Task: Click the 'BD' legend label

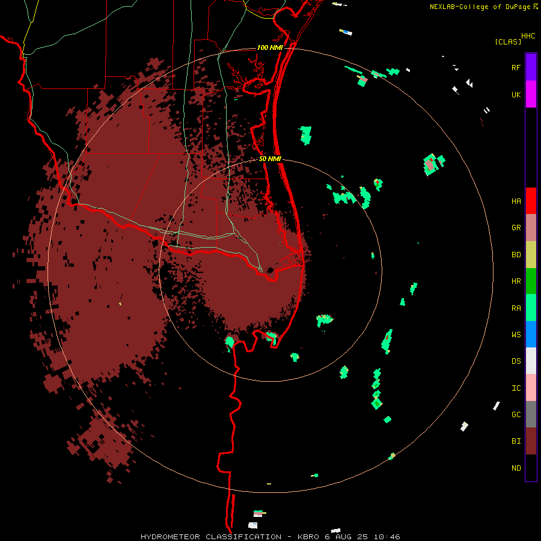Action: 516,255
